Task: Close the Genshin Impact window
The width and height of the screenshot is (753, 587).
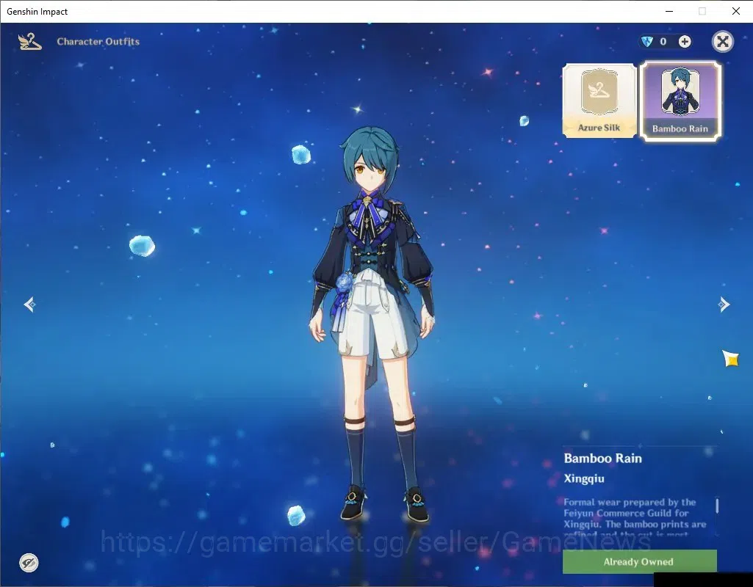Action: (735, 11)
